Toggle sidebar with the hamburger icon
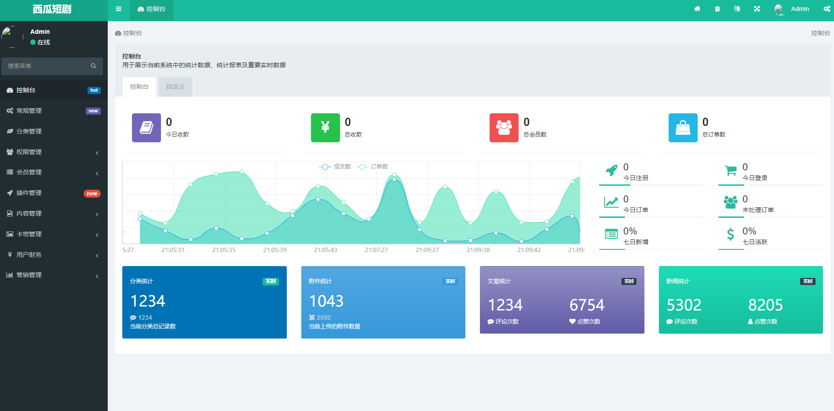Viewport: 834px width, 411px height. (x=118, y=9)
